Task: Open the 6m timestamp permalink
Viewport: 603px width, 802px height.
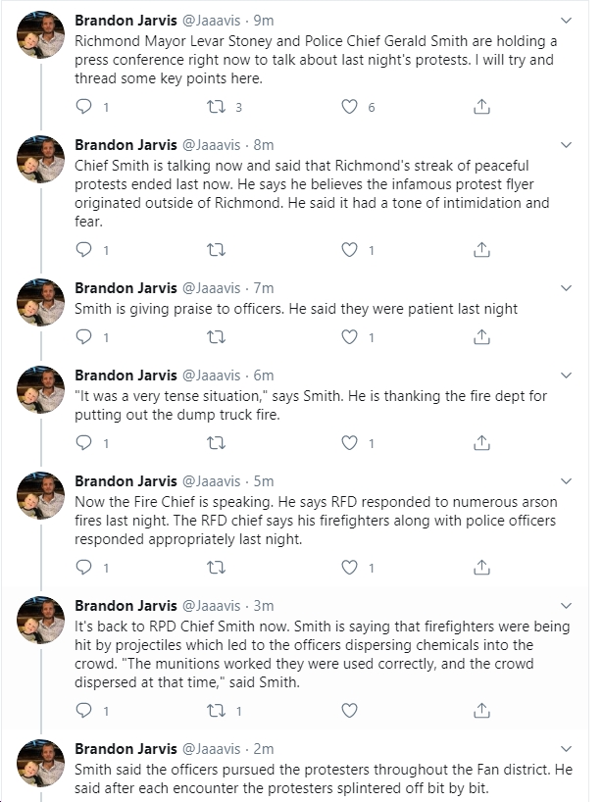Action: click(264, 376)
